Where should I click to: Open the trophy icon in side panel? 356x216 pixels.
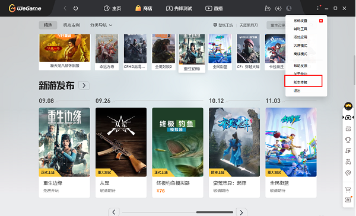pyautogui.click(x=348, y=140)
